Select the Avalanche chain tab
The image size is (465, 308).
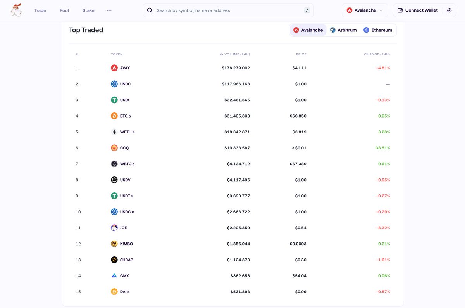(308, 30)
